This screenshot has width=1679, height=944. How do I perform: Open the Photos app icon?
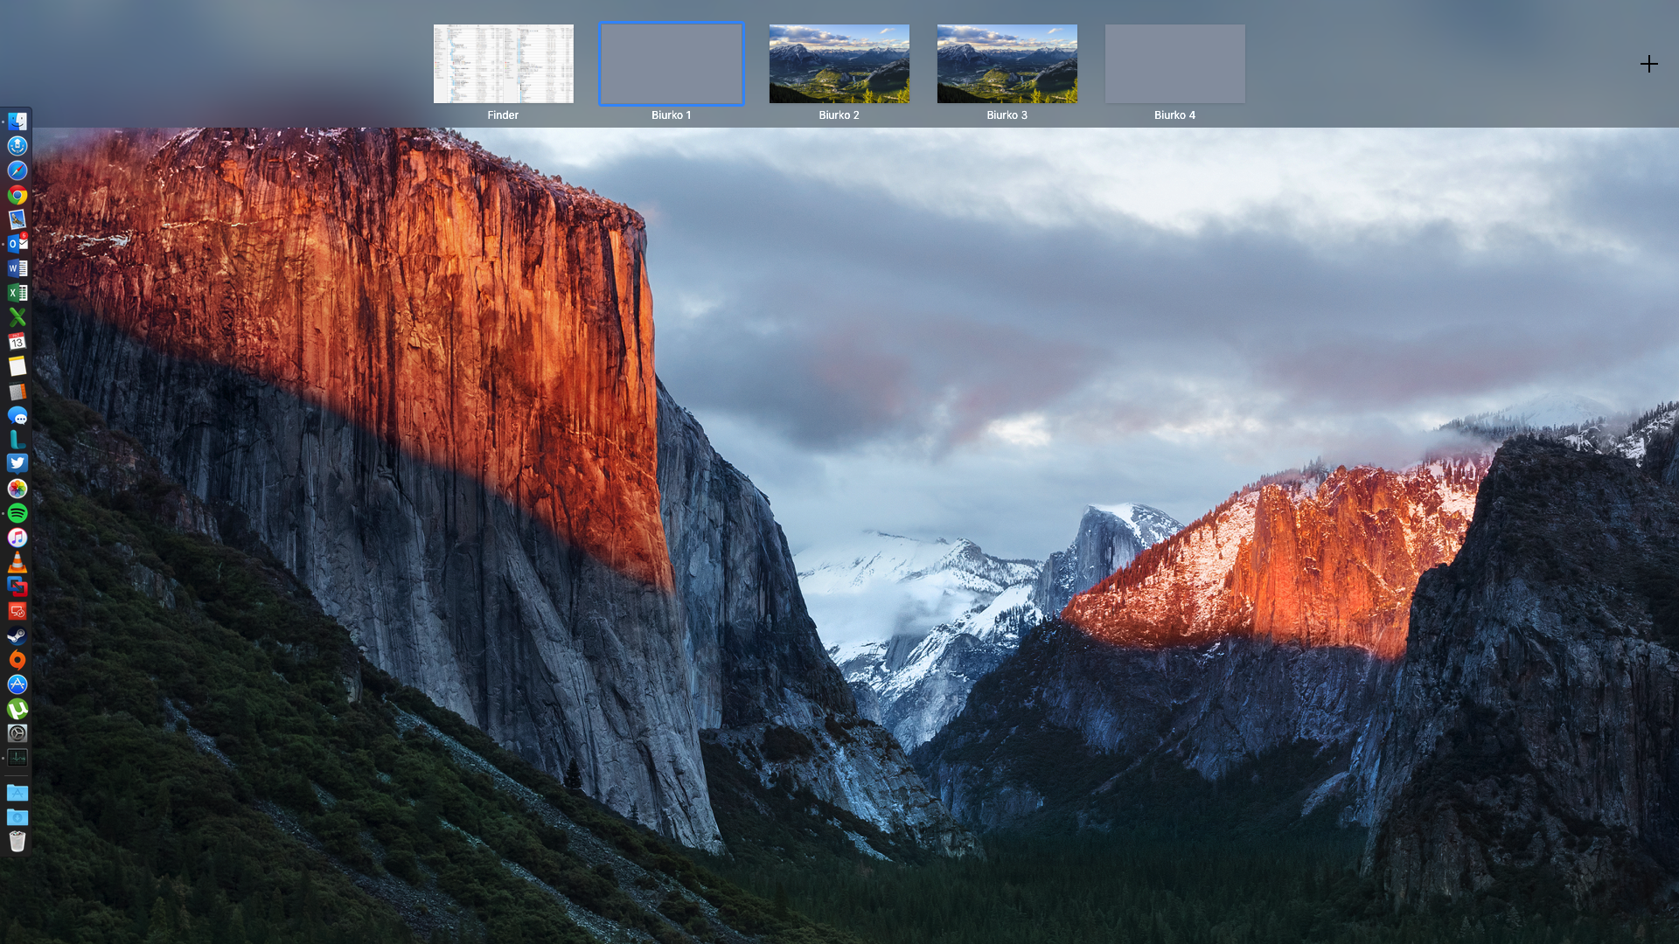coord(17,489)
